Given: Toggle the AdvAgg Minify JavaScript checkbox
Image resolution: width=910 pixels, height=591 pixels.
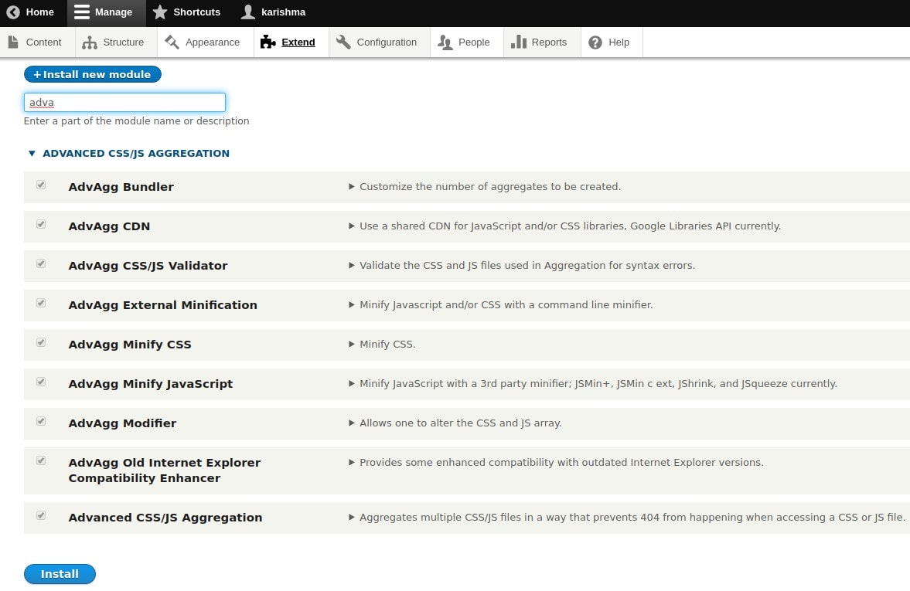Looking at the screenshot, I should click(x=41, y=382).
